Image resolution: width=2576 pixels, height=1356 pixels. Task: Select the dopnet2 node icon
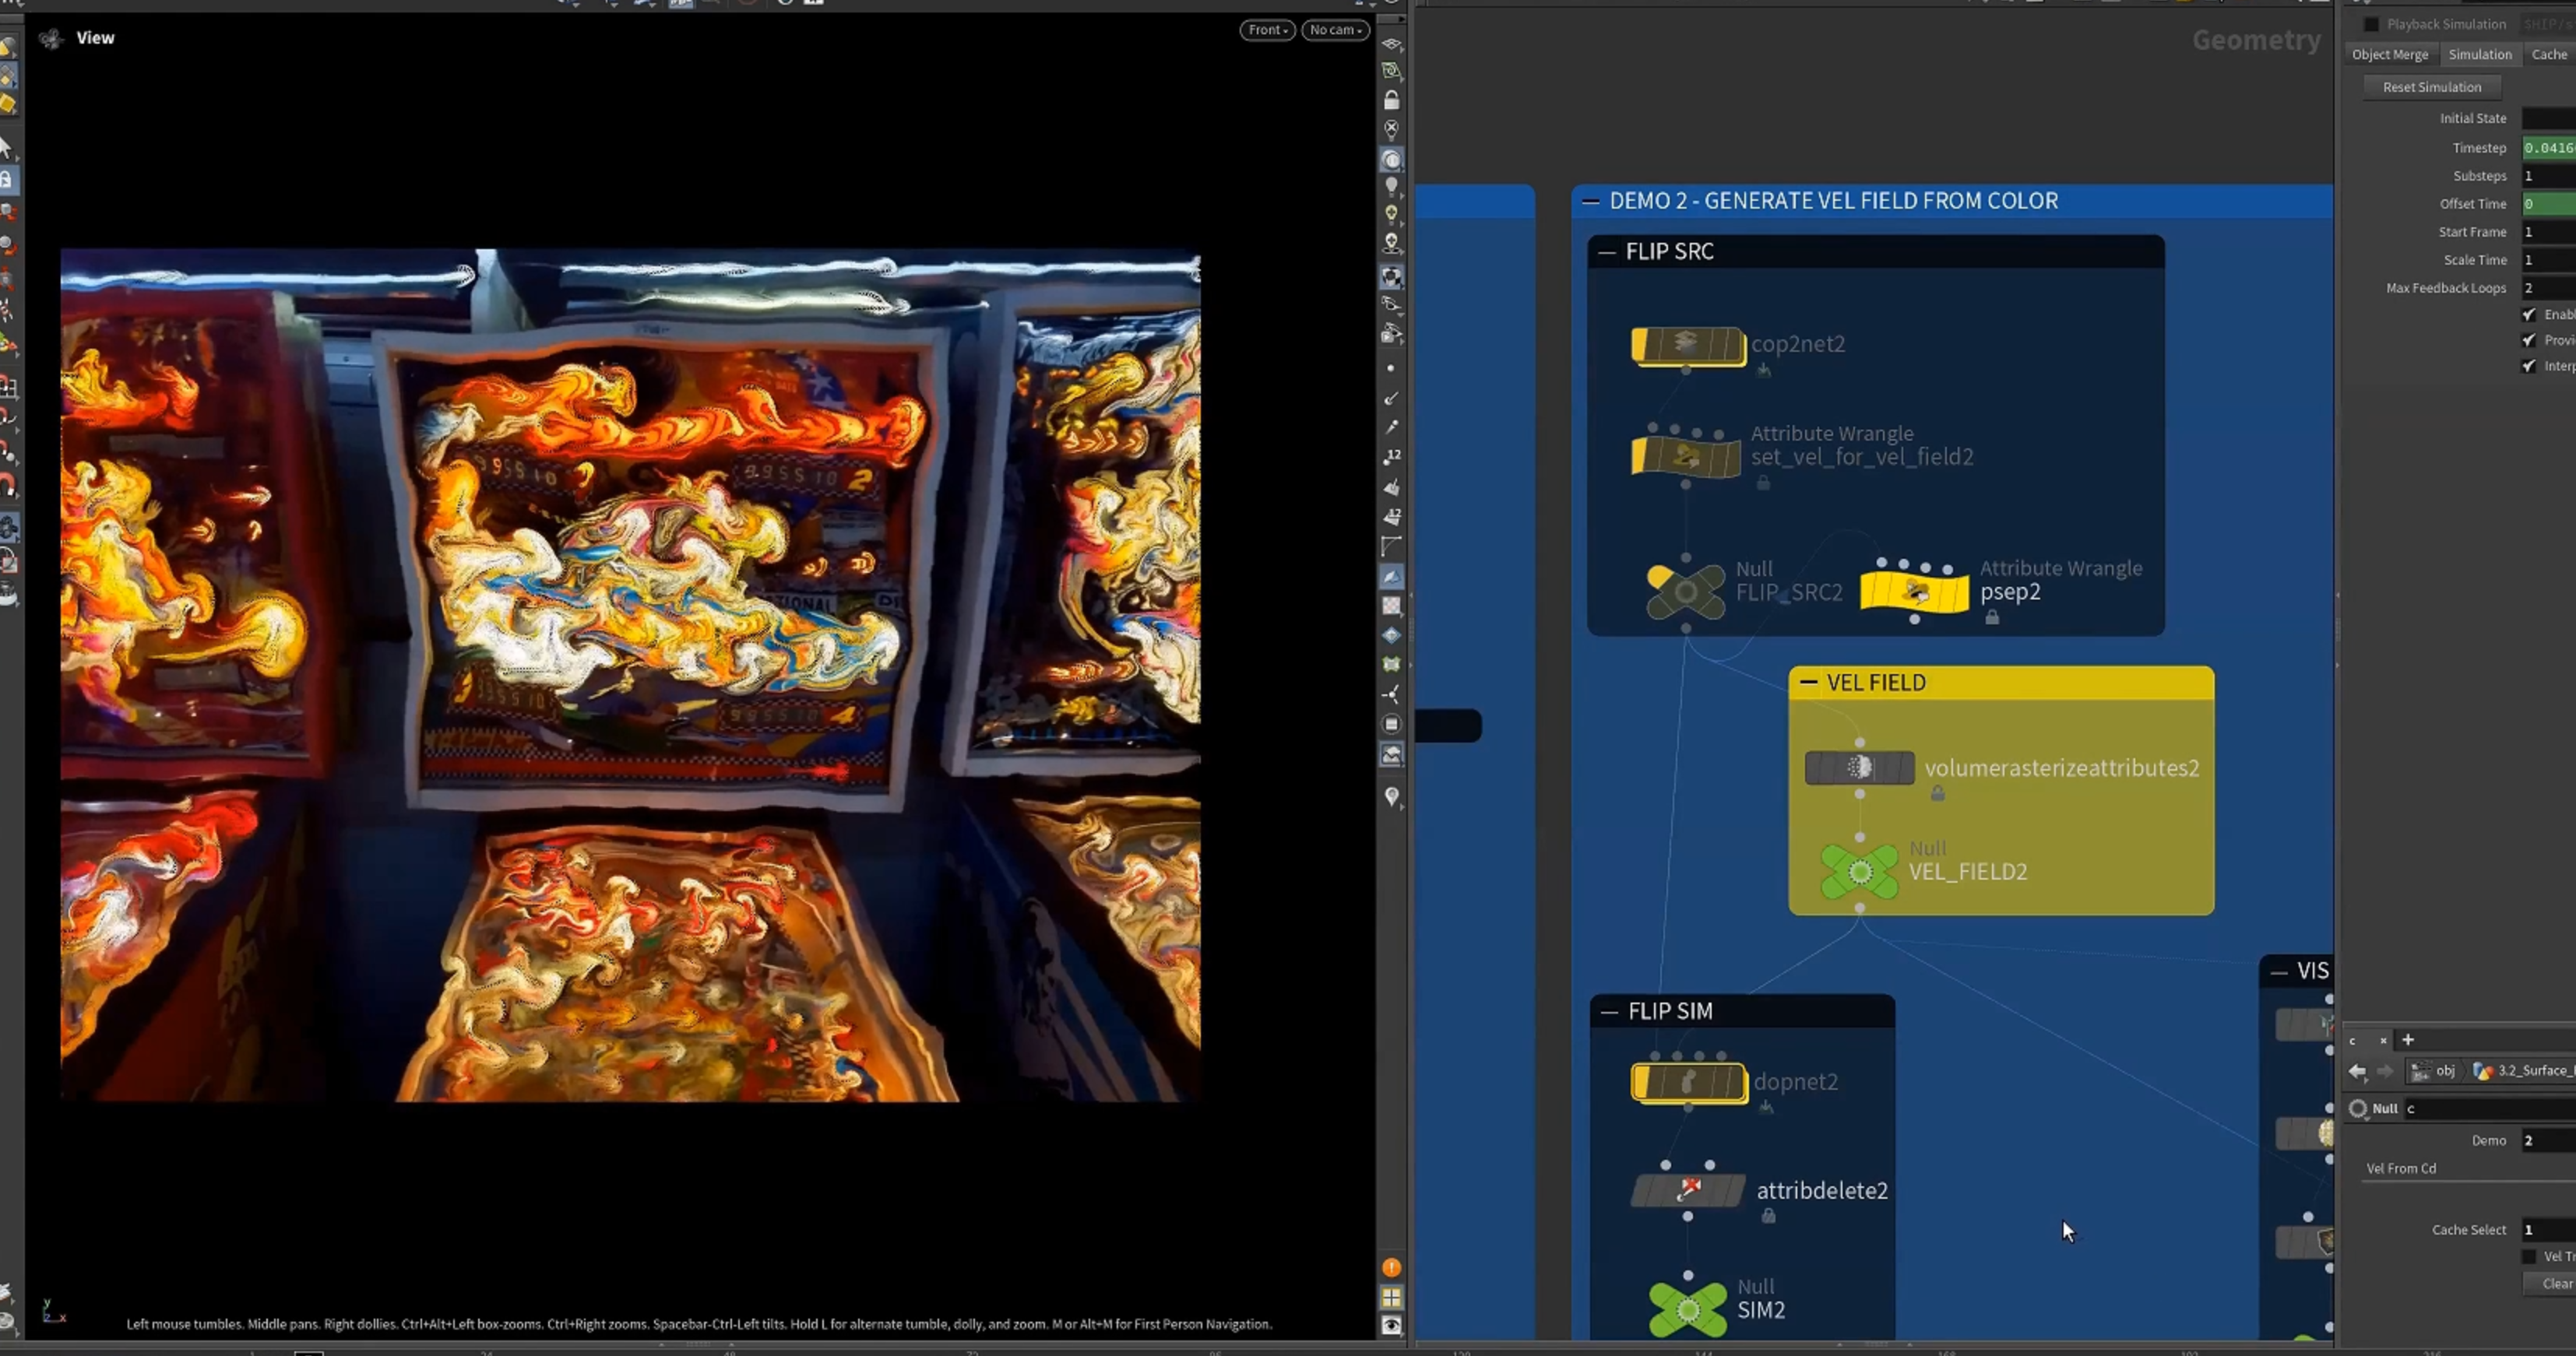pos(1689,1084)
